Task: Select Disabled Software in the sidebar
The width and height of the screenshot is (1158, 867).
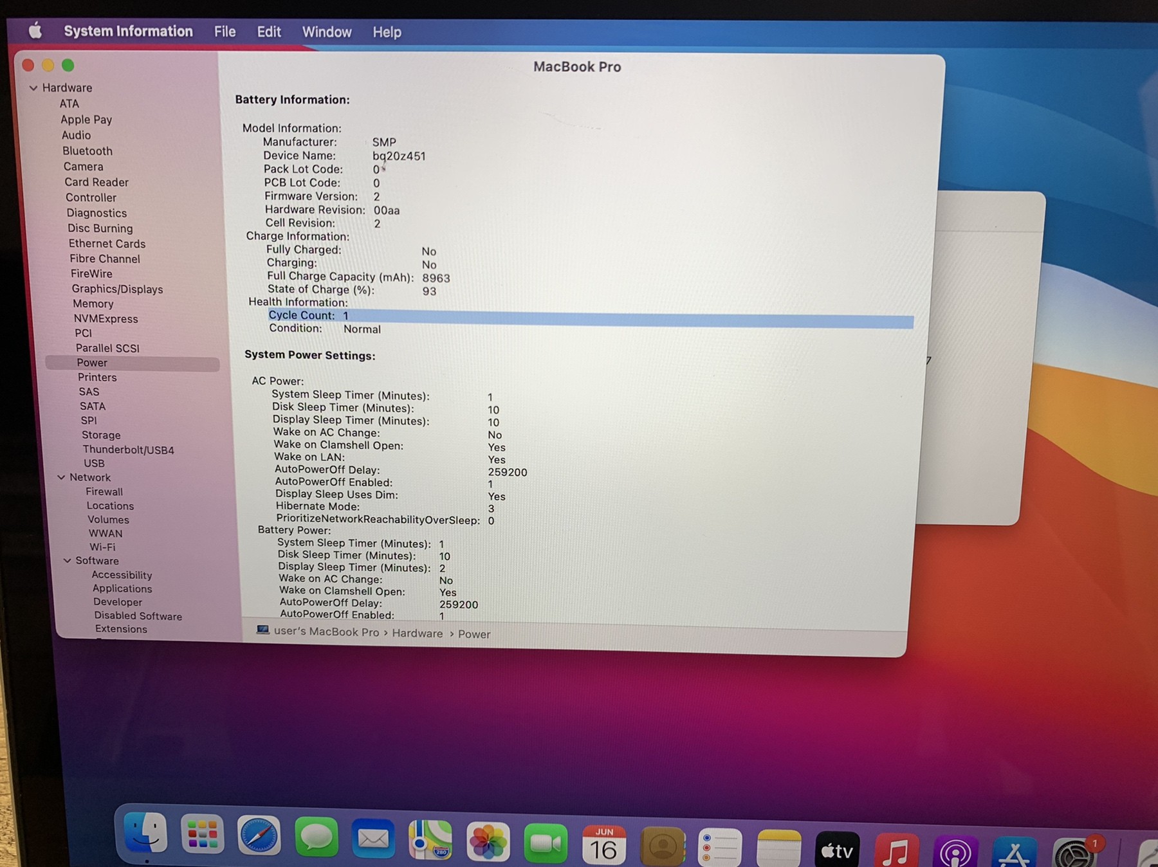Action: click(x=138, y=616)
